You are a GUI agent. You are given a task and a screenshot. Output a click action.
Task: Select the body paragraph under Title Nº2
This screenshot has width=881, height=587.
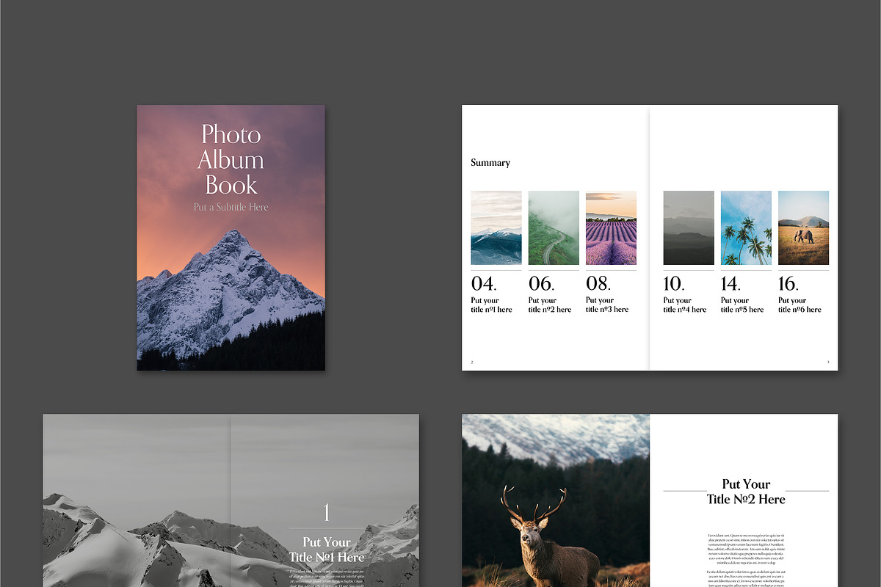click(x=746, y=561)
